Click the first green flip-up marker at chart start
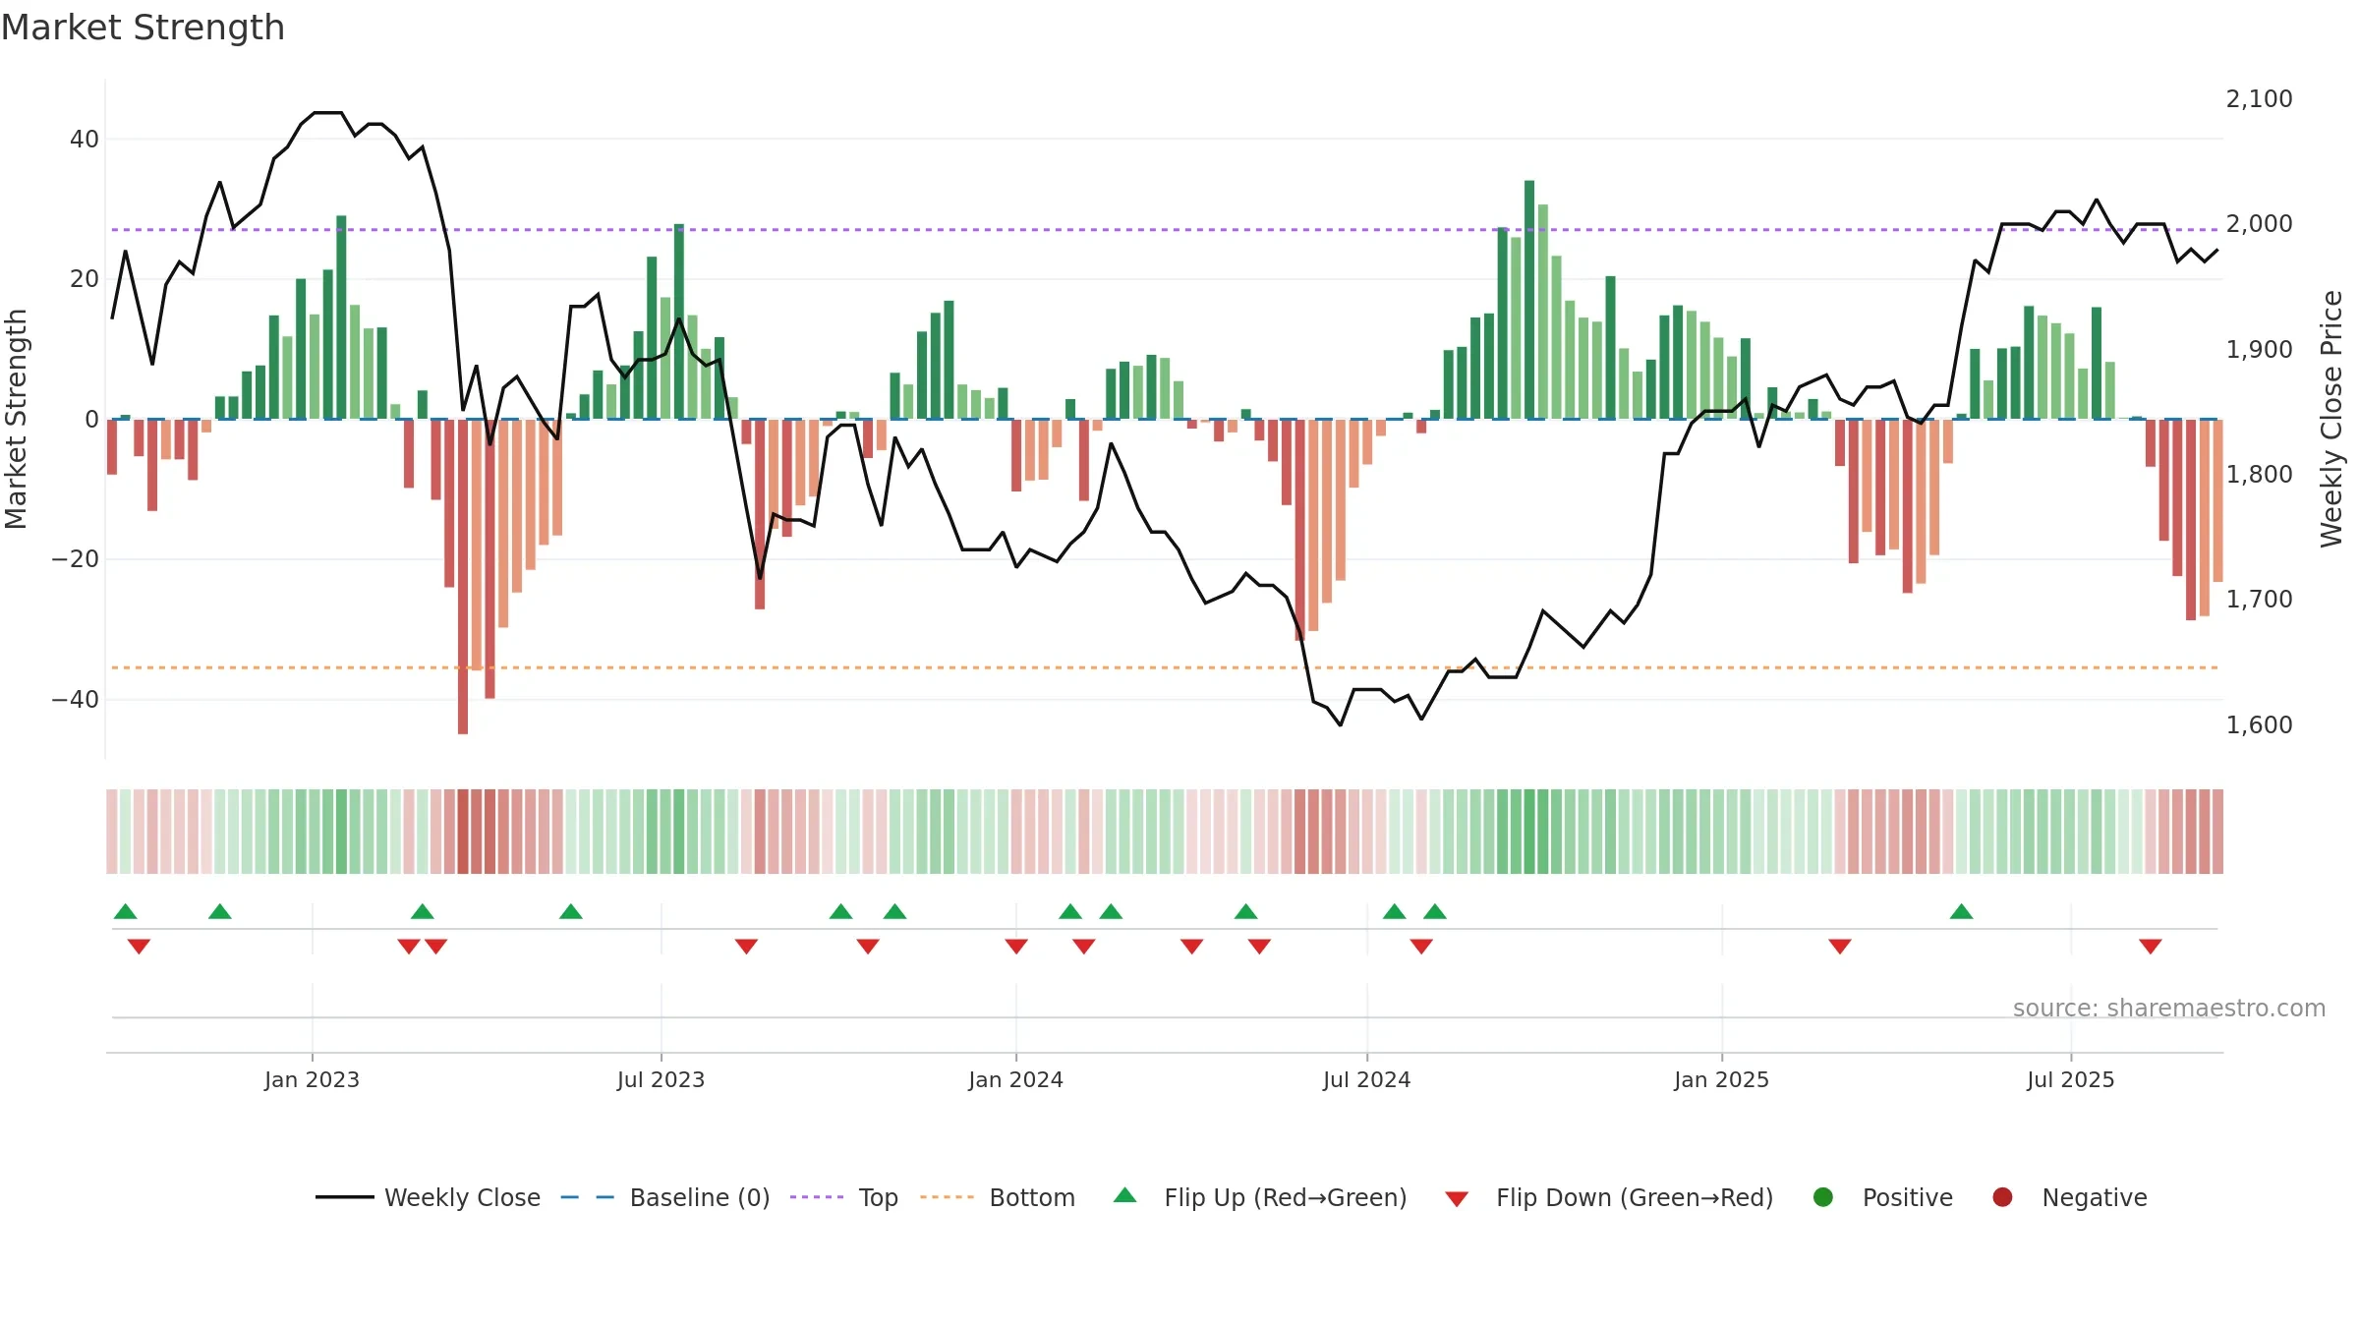Viewport: 2359px width, 1327px height. tap(125, 911)
